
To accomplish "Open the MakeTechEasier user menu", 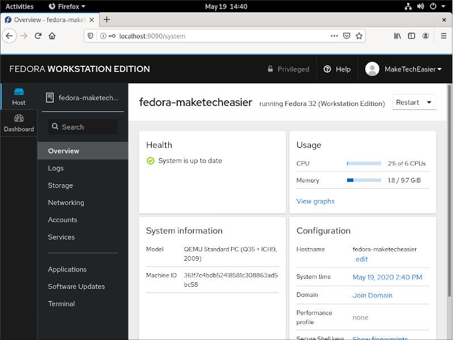I will tap(403, 69).
